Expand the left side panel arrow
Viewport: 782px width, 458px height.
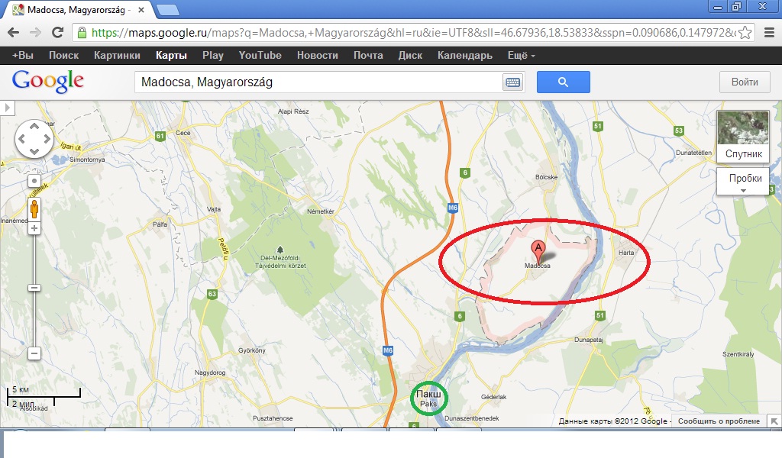pos(7,108)
